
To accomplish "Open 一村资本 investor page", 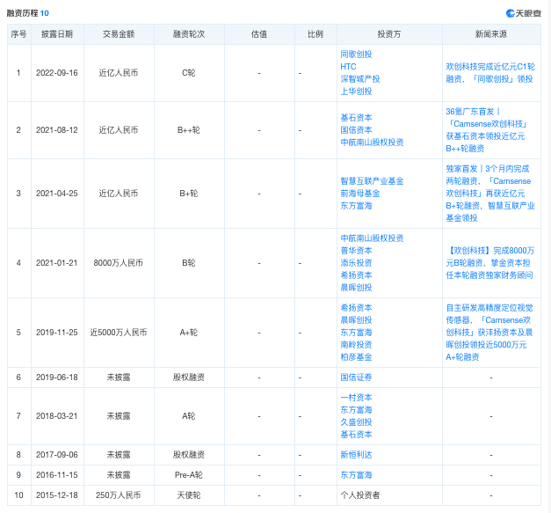I will [356, 397].
